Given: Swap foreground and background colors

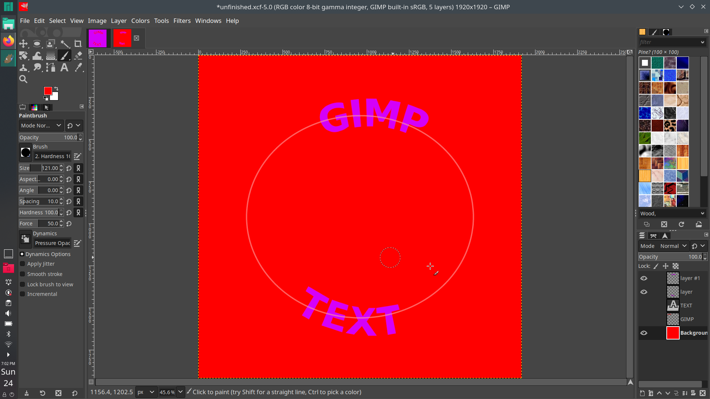Looking at the screenshot, I should 56,89.
